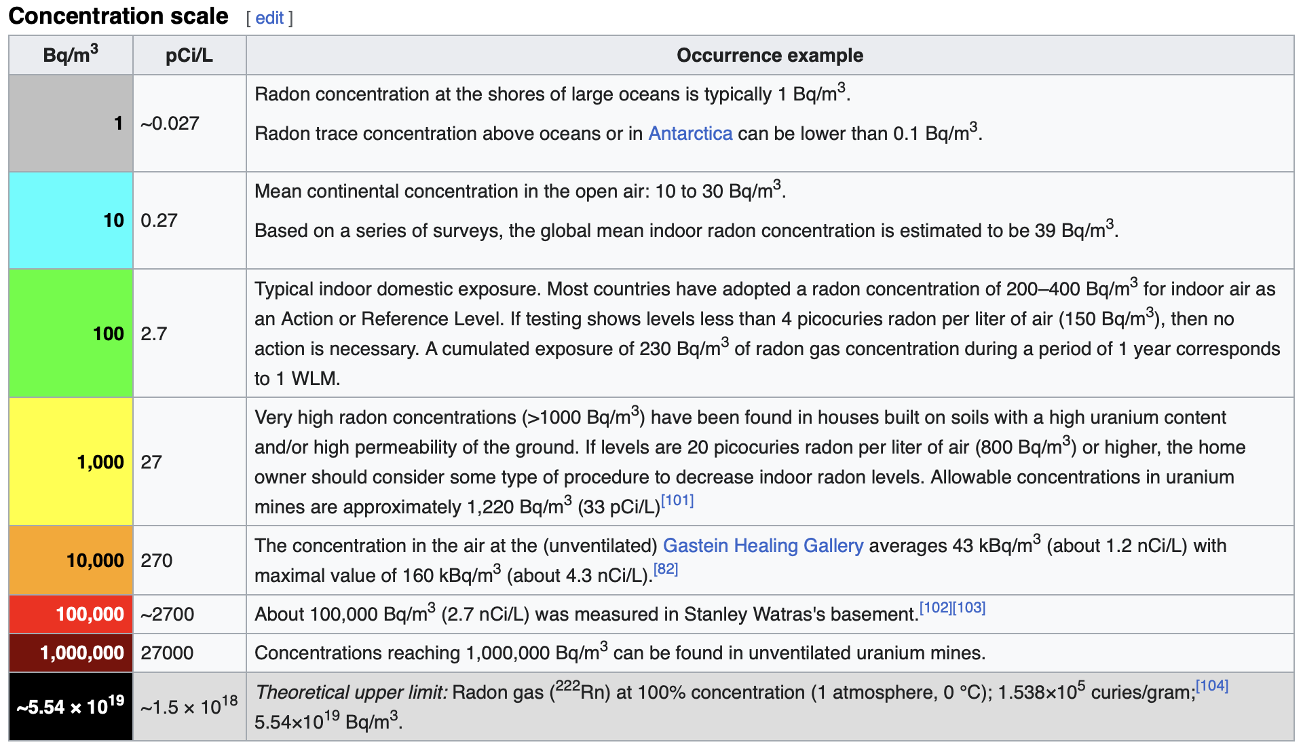Click the Occurrence example column header
The image size is (1303, 751).
coord(770,56)
